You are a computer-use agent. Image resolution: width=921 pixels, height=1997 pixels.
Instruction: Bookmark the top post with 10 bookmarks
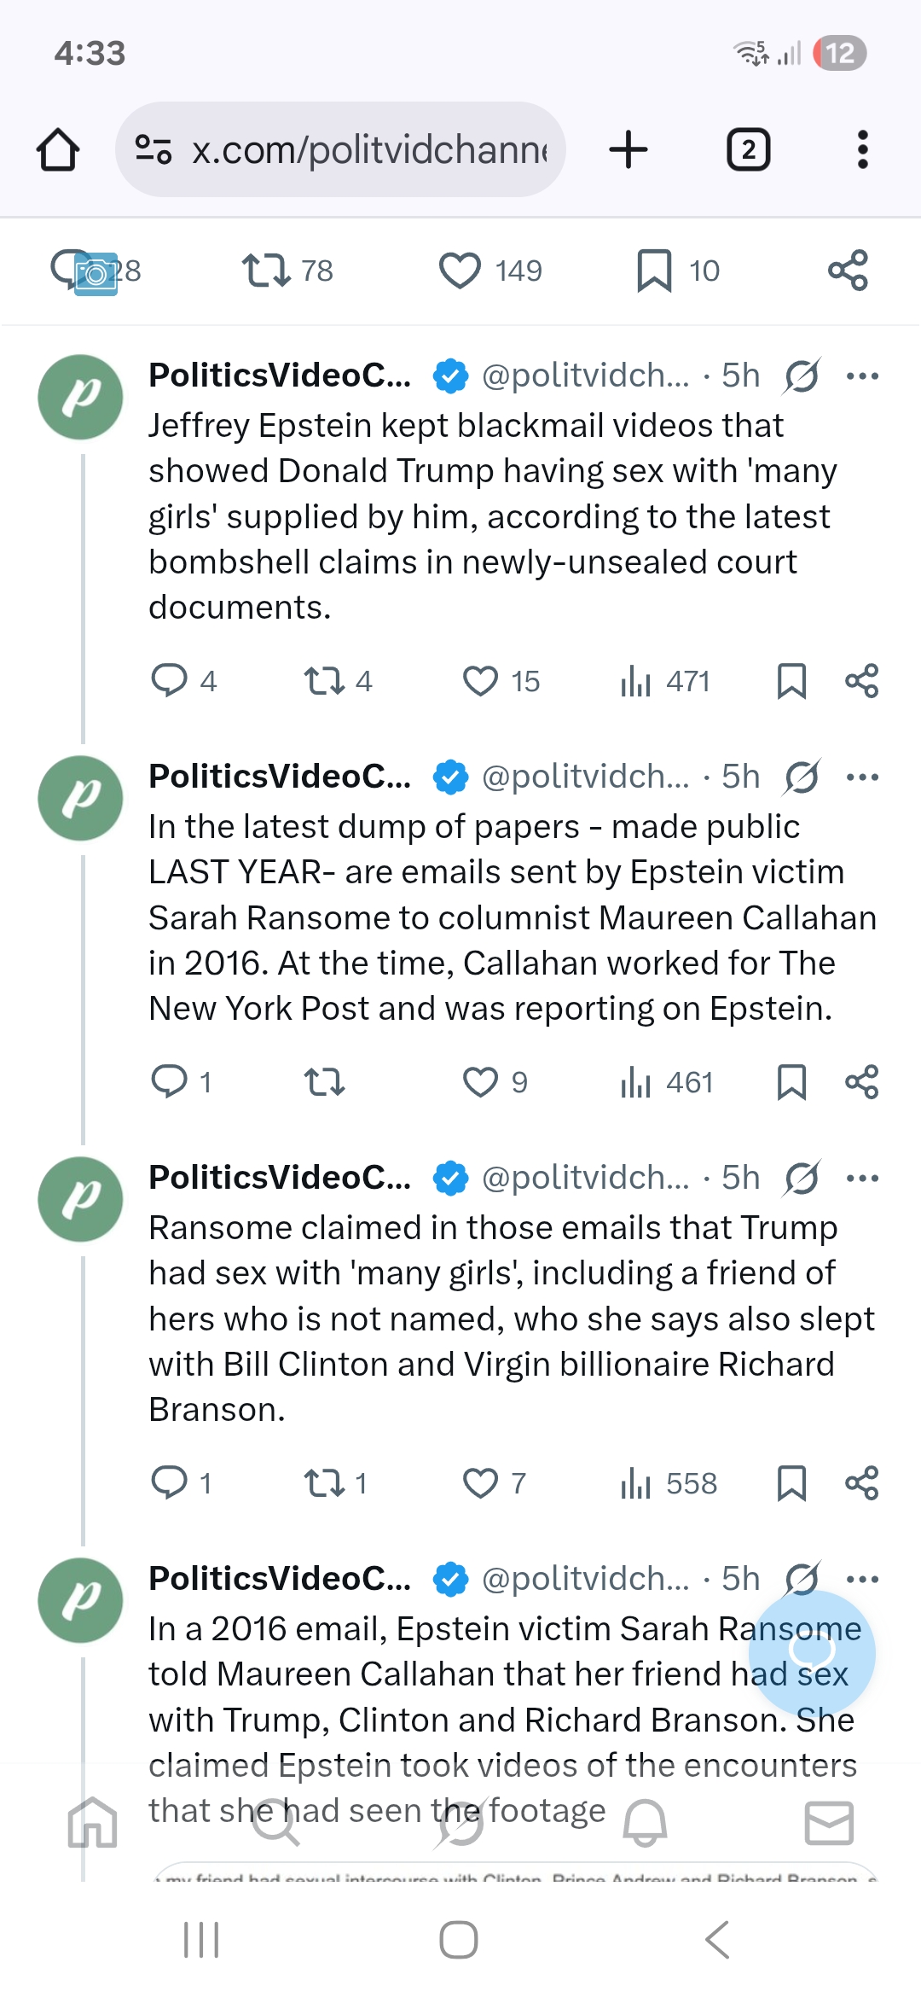pos(654,271)
